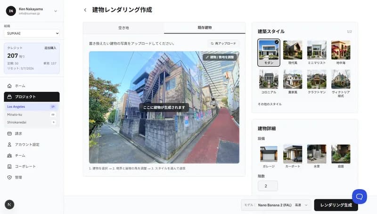Image resolution: width=377 pixels, height=214 pixels.
Task: Click the project briefcase icon
Action: pyautogui.click(x=9, y=97)
